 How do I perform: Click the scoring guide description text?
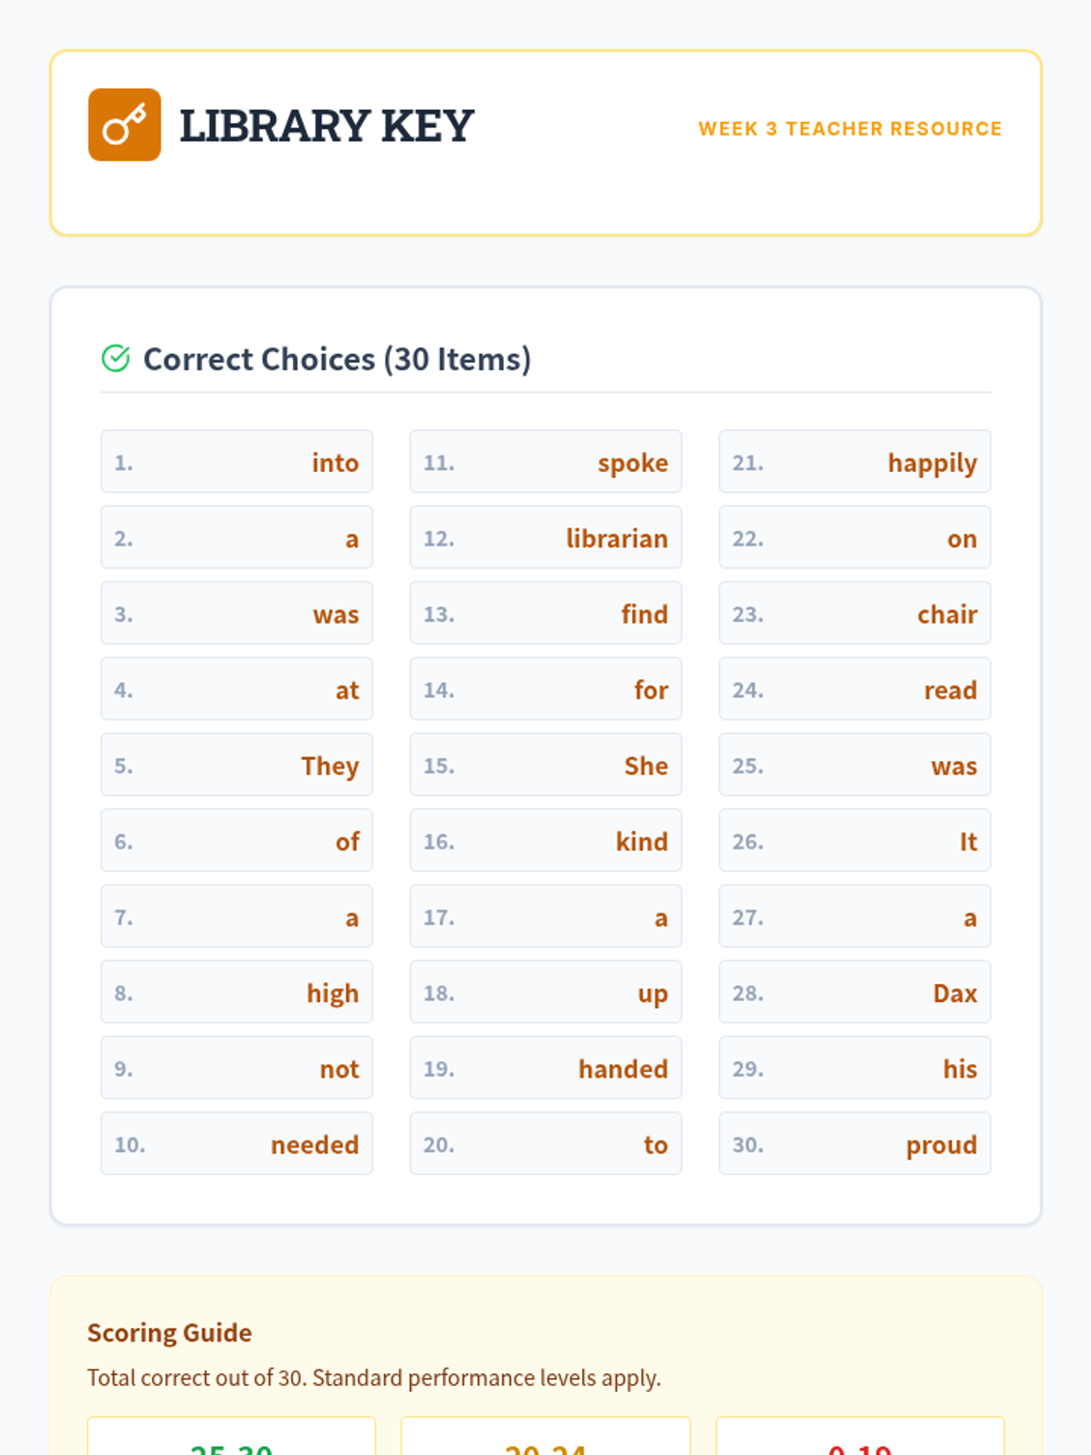coord(374,1378)
